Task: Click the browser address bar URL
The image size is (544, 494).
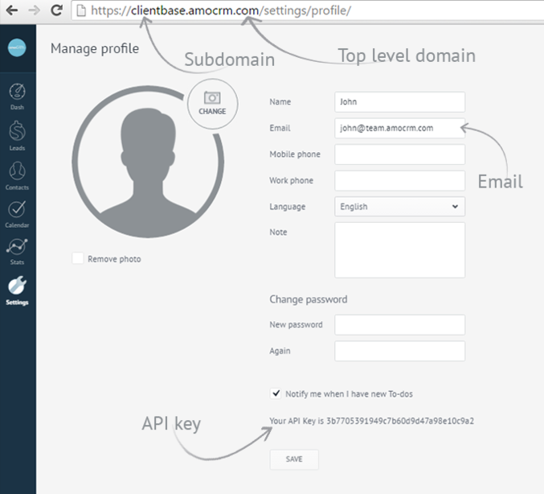Action: pyautogui.click(x=221, y=10)
